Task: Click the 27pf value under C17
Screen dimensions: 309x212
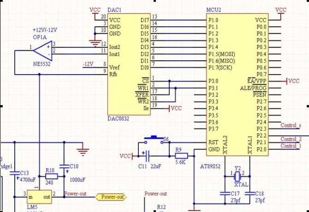Action: 236,200
